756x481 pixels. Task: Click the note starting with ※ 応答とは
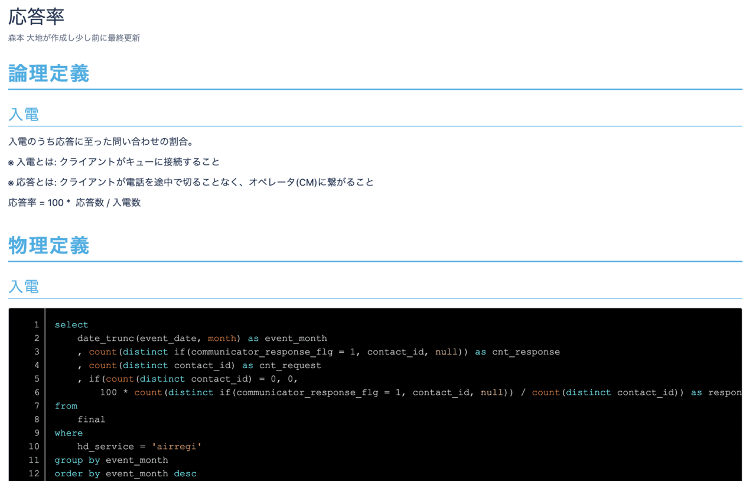coord(191,182)
